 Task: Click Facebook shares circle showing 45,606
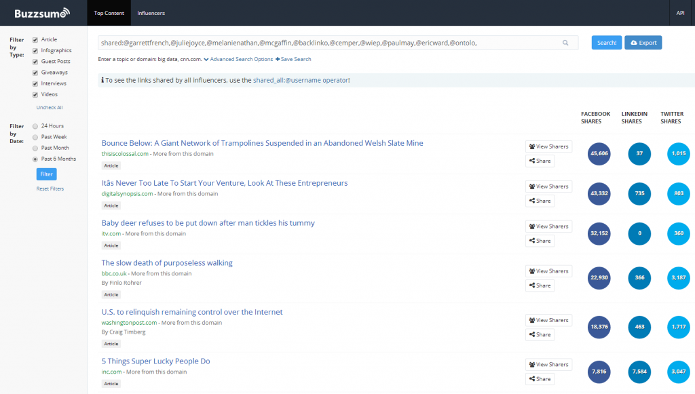pyautogui.click(x=599, y=154)
